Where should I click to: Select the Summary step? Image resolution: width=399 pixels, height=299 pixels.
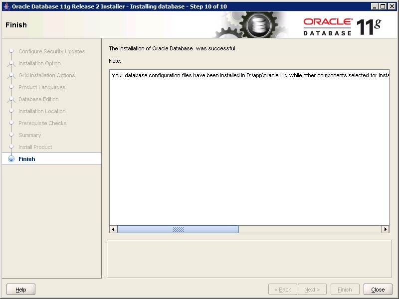click(30, 135)
